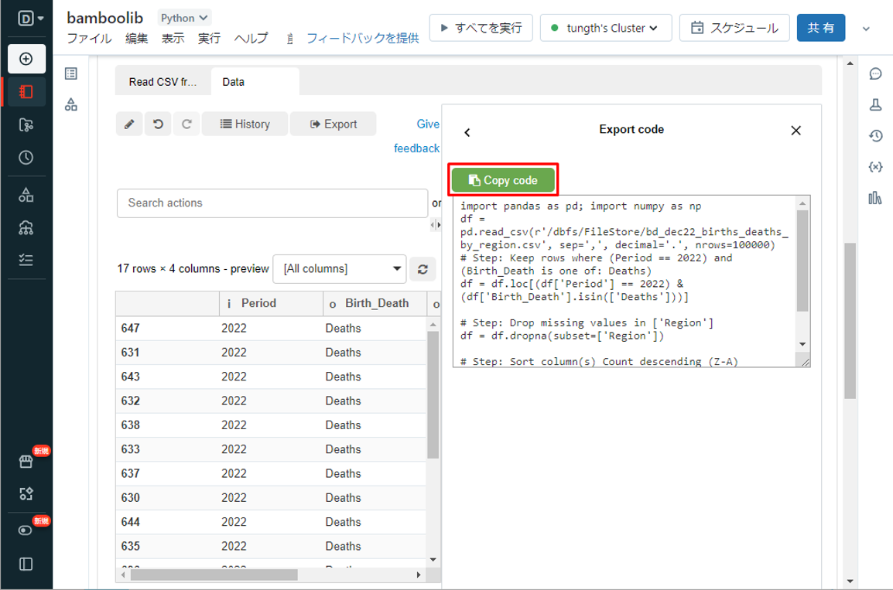Click the green Copy code button
The height and width of the screenshot is (590, 893).
click(503, 180)
